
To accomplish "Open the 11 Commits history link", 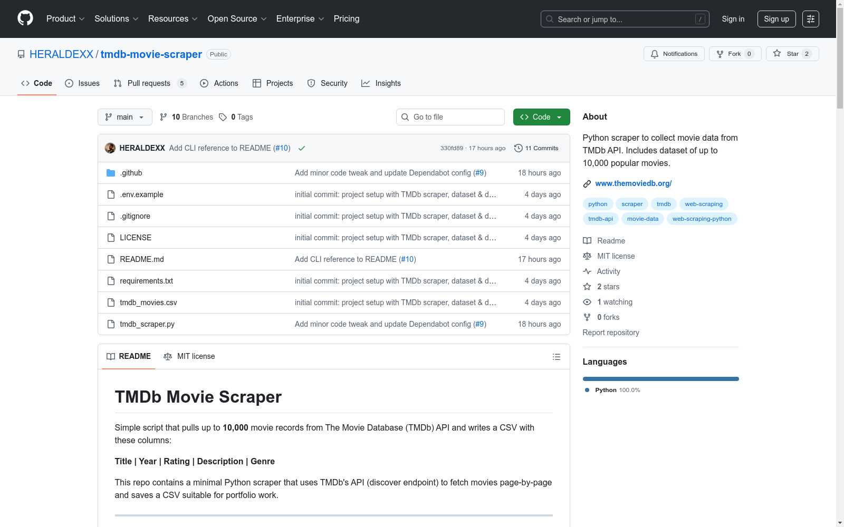I will [x=536, y=148].
